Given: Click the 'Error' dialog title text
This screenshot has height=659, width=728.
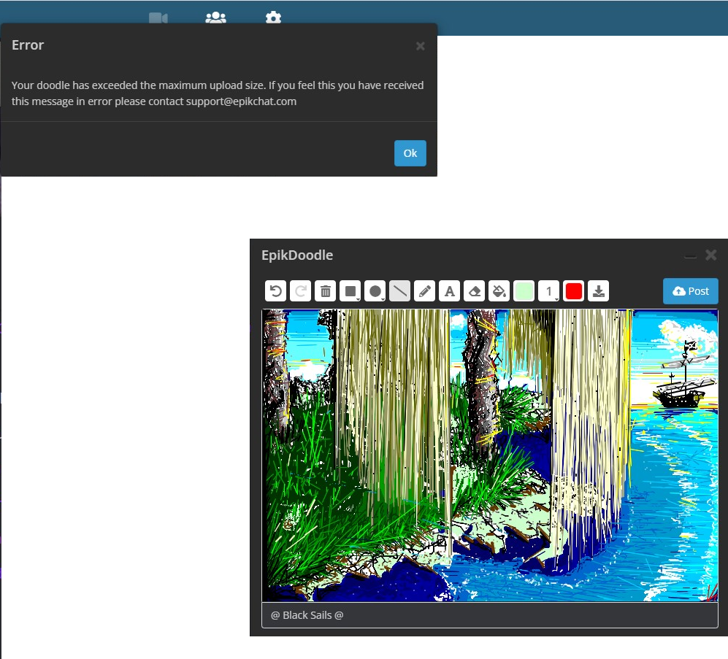Looking at the screenshot, I should [x=28, y=45].
